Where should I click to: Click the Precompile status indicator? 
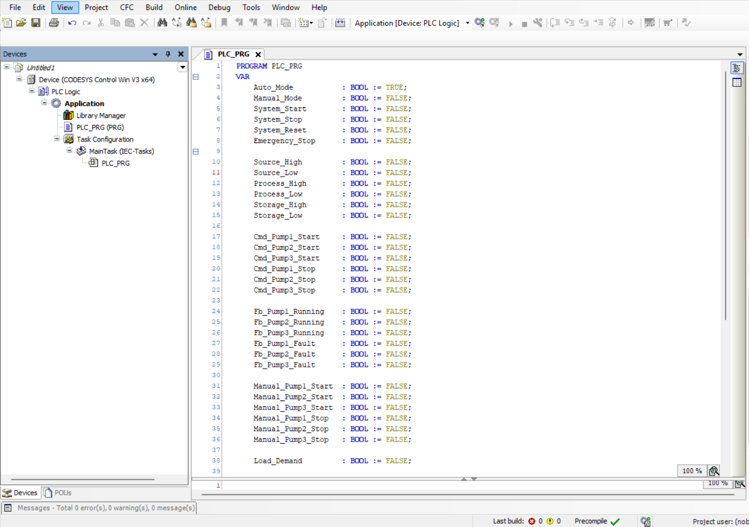tap(597, 521)
